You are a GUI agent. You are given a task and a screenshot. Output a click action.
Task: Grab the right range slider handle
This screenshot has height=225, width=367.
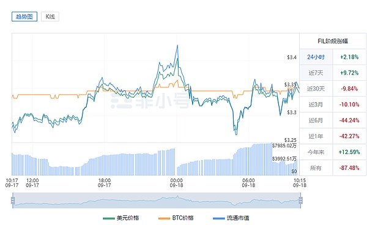[300, 201]
